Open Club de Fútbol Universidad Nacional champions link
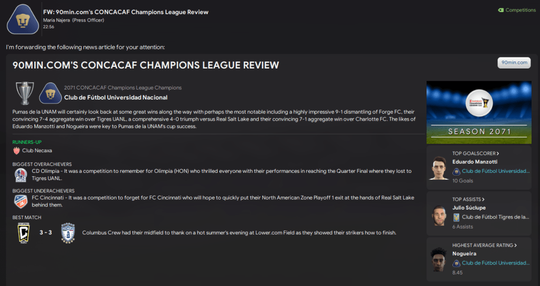This screenshot has width=540, height=286. click(116, 97)
